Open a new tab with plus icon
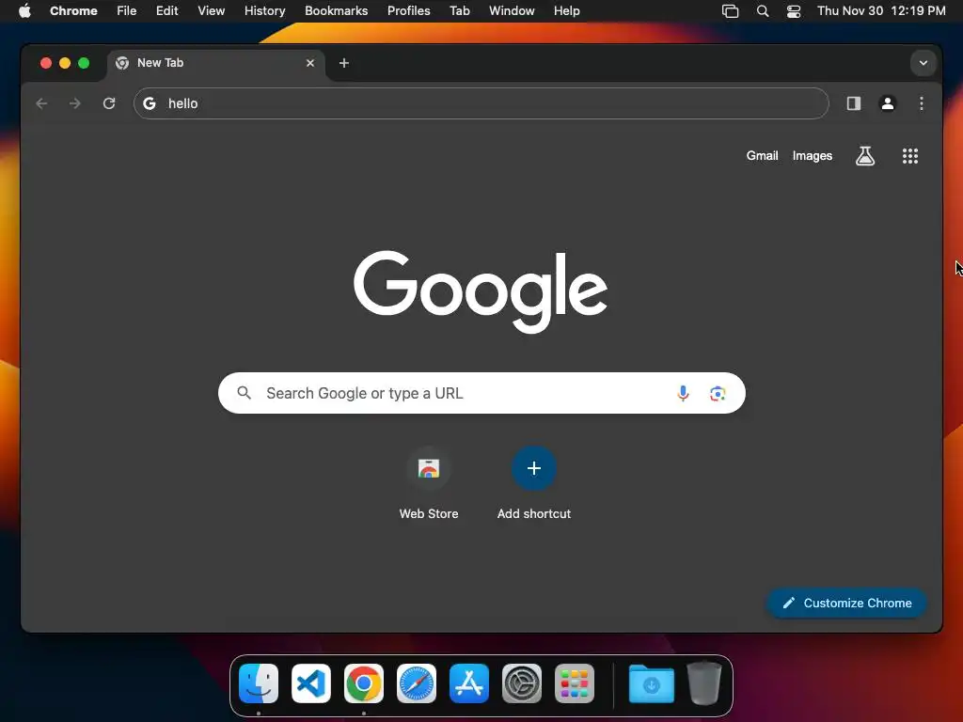963x722 pixels. pyautogui.click(x=344, y=63)
